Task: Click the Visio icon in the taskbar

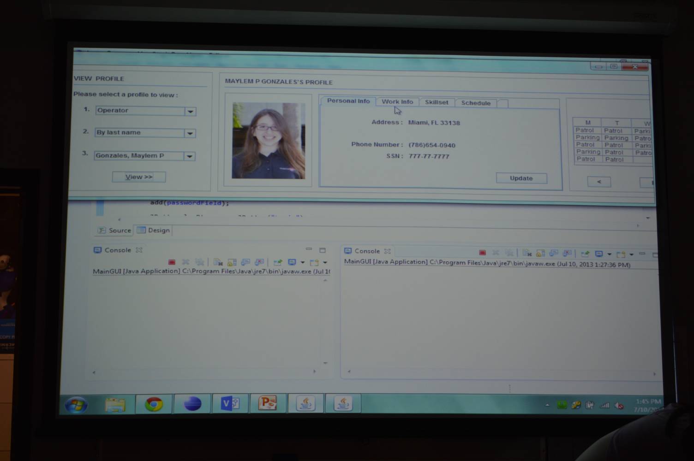Action: (x=230, y=404)
